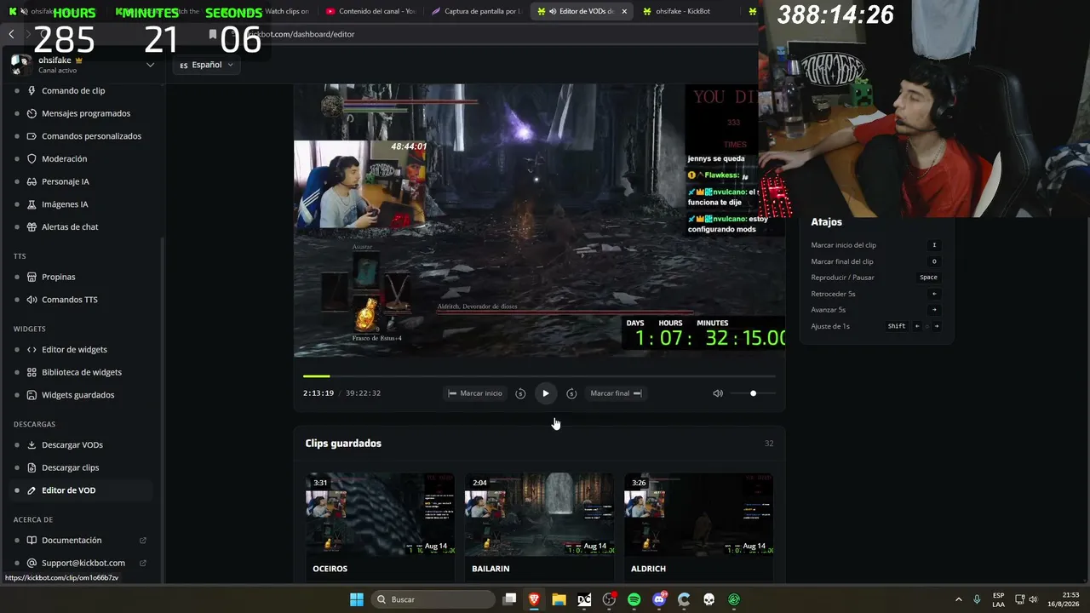Click the Ajuste de 1s shortcut row

875,326
